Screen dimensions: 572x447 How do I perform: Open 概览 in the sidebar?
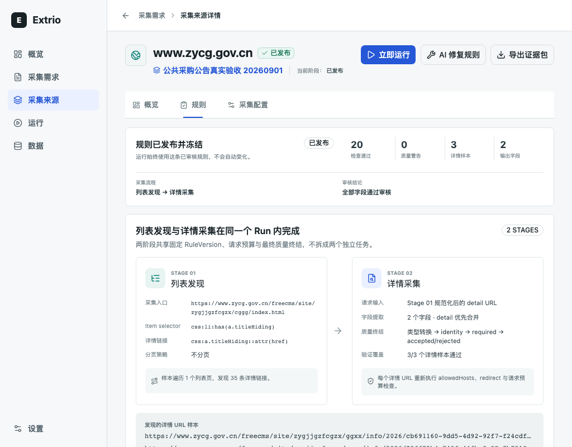pos(53,54)
